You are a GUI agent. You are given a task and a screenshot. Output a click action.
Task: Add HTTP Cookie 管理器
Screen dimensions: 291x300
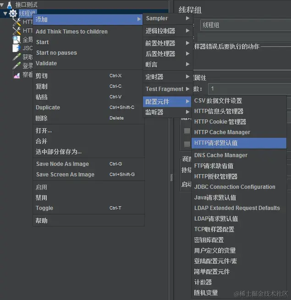click(239, 122)
